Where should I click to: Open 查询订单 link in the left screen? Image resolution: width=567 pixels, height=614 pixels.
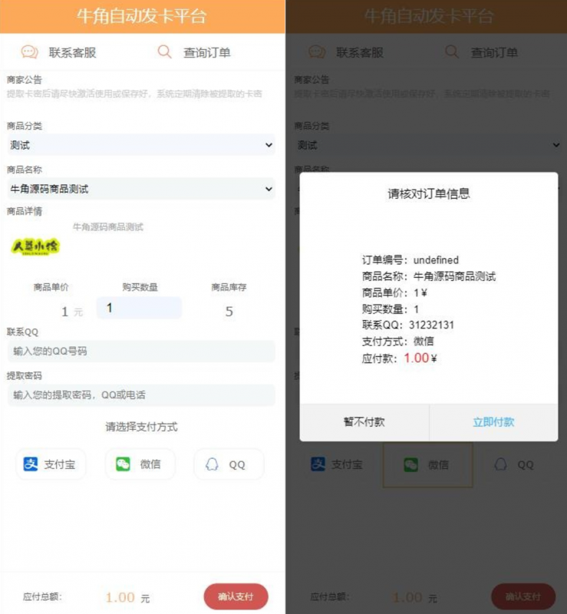(x=206, y=52)
